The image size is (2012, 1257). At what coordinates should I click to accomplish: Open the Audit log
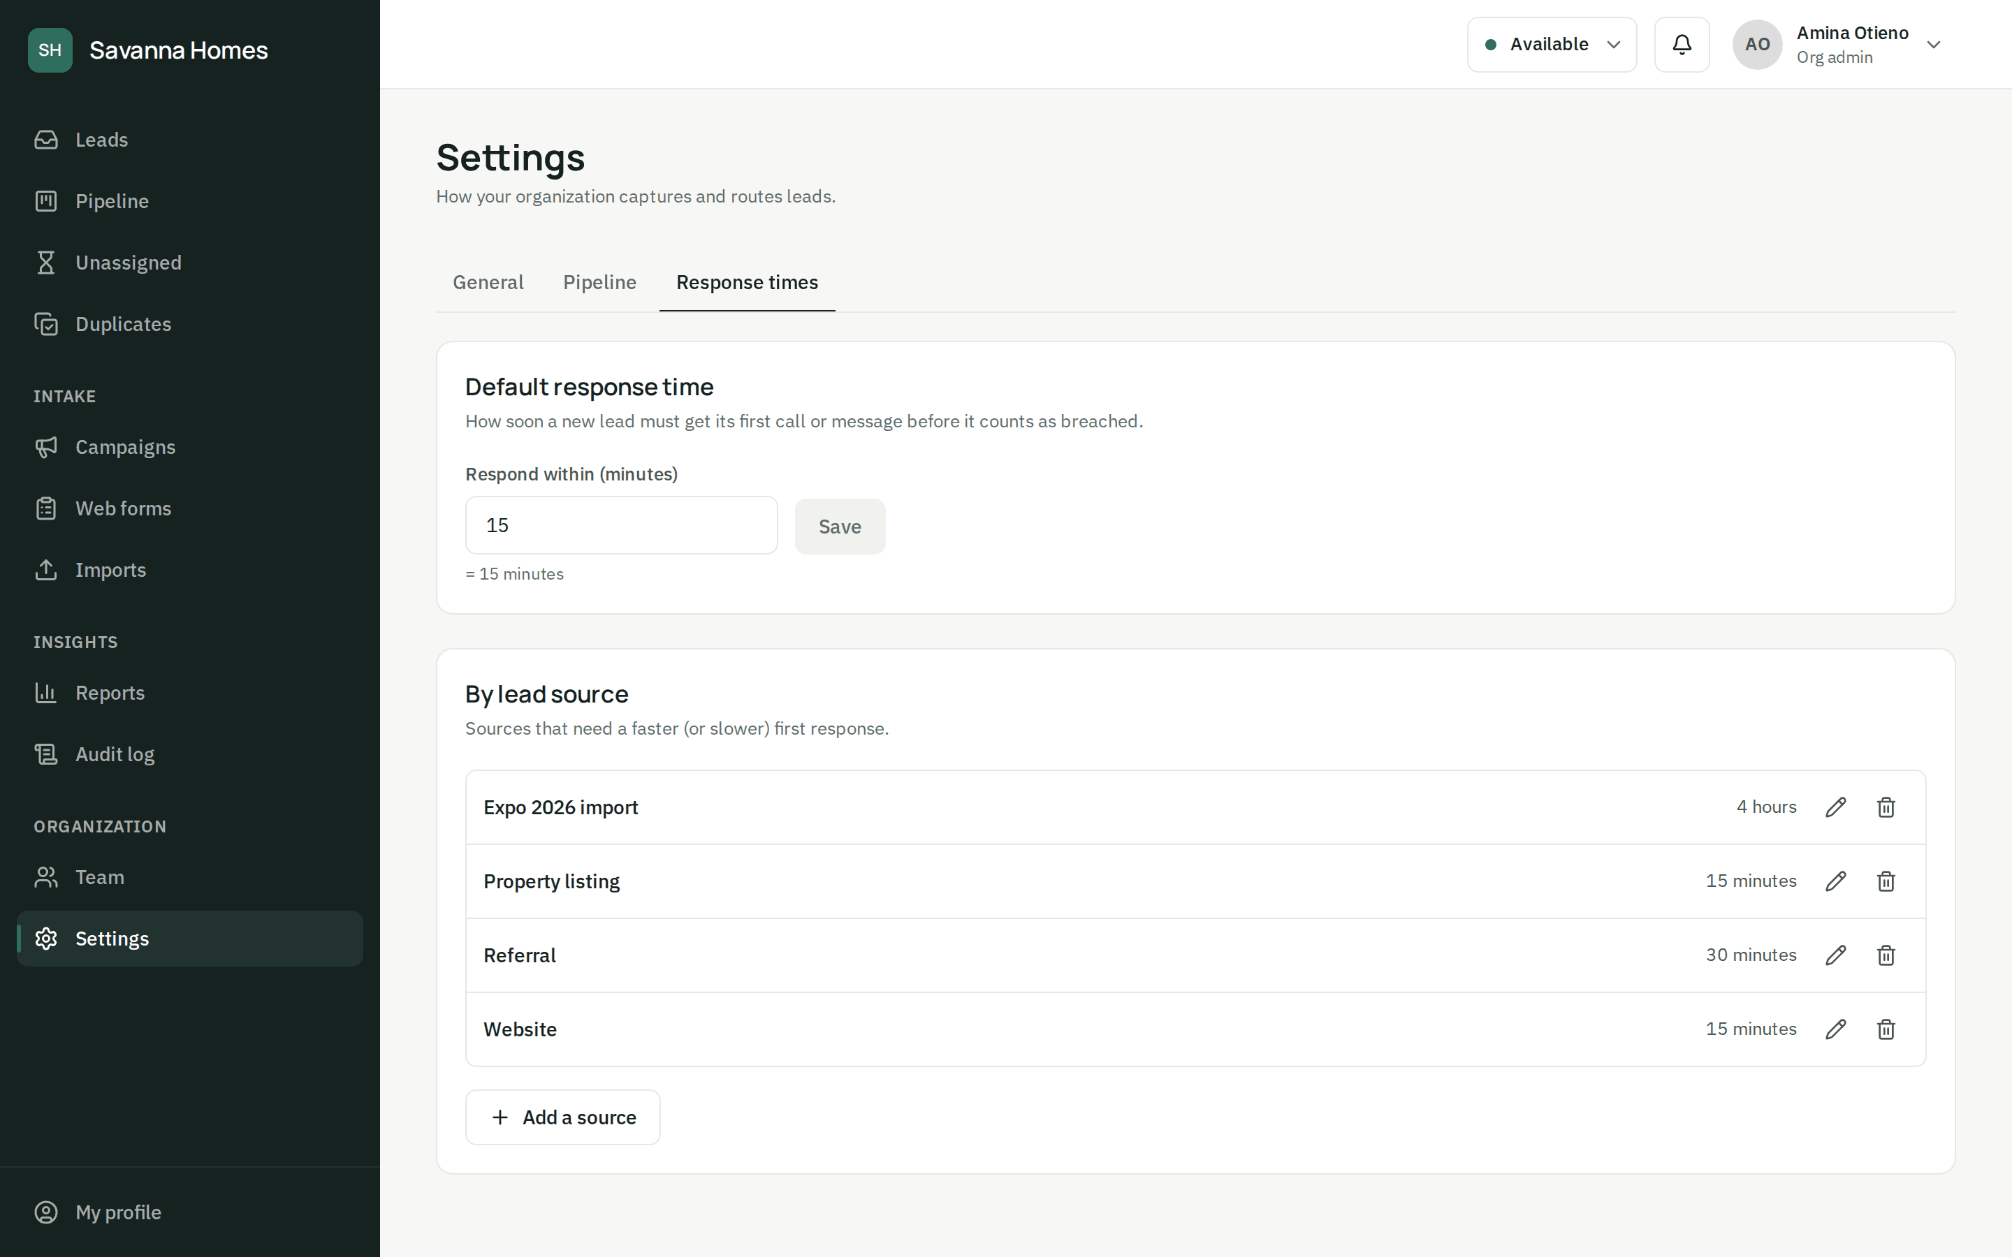pos(189,755)
